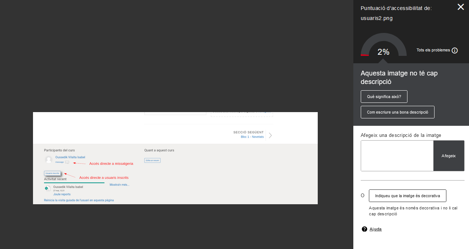Click the Edita un resum button
The image size is (469, 249).
(x=152, y=160)
